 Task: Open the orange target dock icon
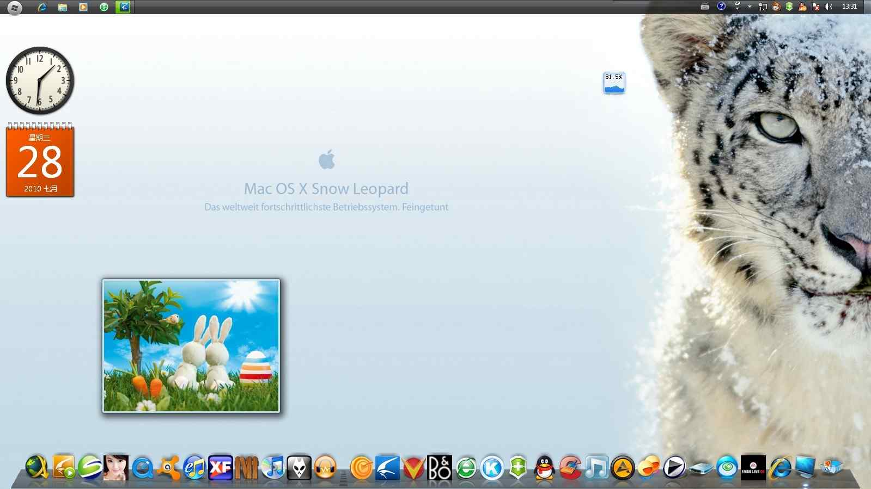361,468
